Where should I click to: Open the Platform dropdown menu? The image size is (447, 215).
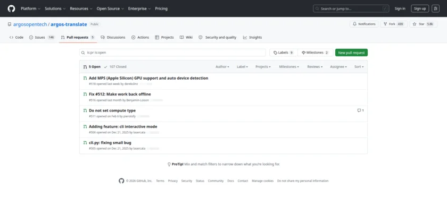tap(30, 8)
